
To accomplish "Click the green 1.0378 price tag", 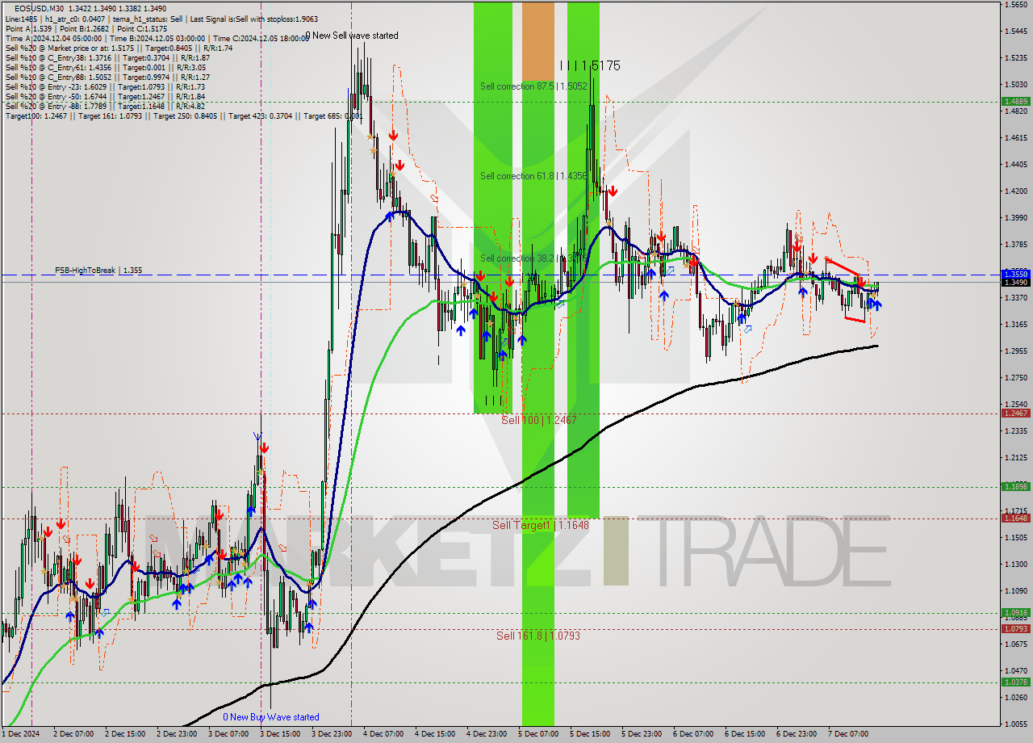I will 1015,682.
